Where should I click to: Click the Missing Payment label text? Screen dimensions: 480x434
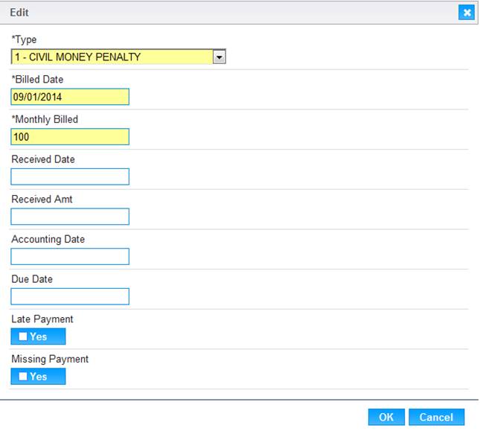(x=50, y=359)
